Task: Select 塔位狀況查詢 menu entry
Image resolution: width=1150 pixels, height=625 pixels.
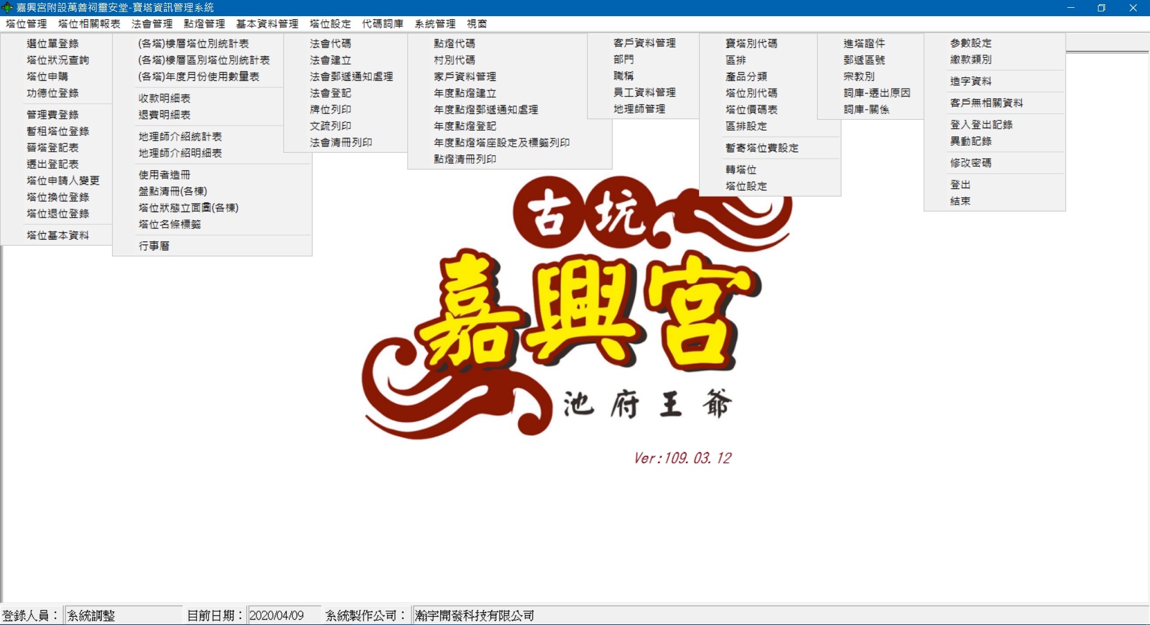Action: click(56, 60)
